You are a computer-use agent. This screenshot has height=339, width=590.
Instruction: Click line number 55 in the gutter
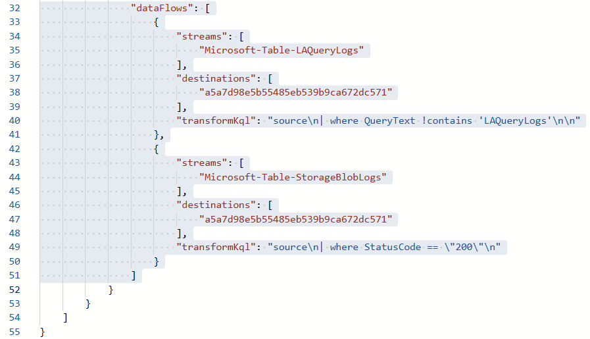(x=14, y=331)
